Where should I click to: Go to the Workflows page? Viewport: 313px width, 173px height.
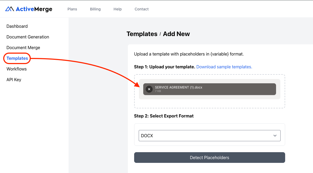(16, 69)
